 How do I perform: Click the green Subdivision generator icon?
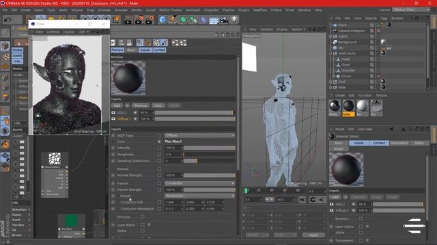[183, 20]
